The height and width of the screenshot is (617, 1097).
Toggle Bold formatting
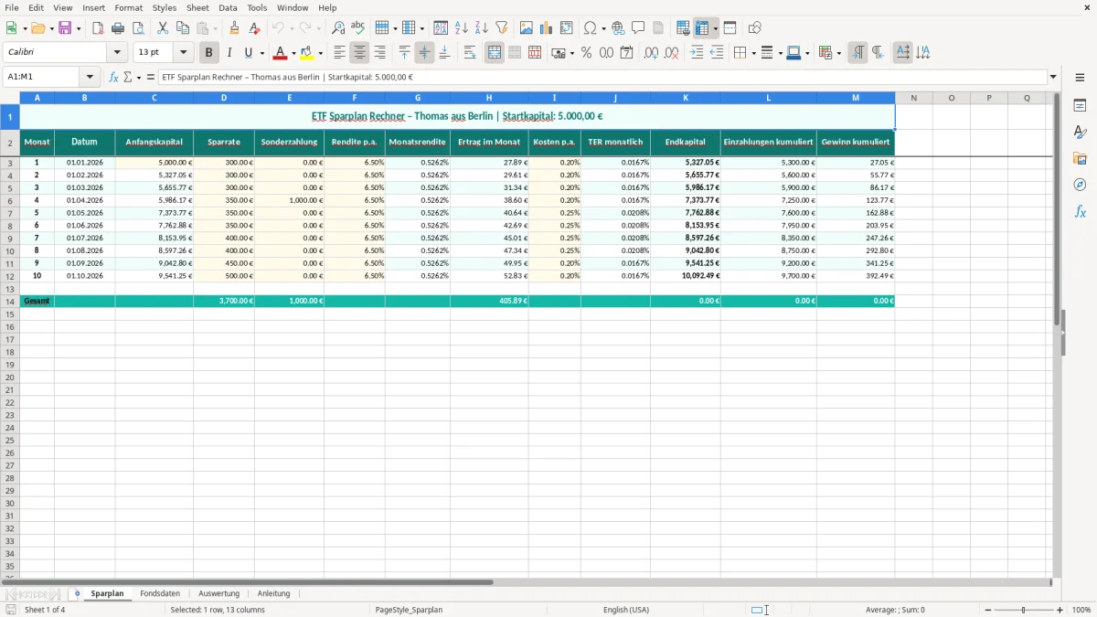[209, 53]
